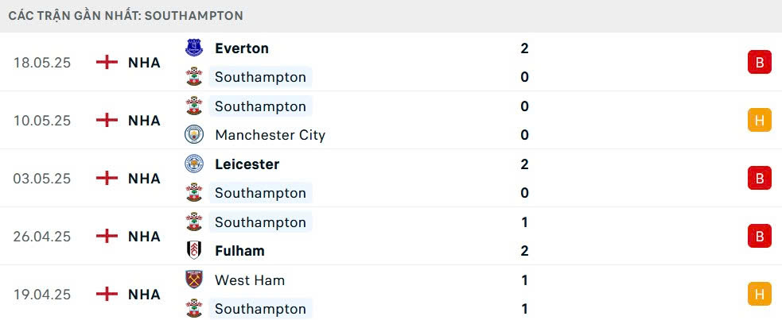The width and height of the screenshot is (782, 320).
Task: Click England flag icon beside 26.04.25
Action: click(107, 236)
